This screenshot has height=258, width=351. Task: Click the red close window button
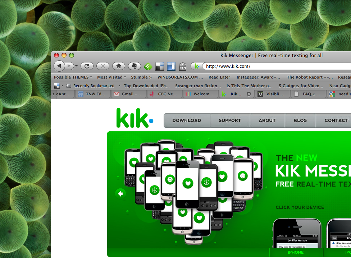pyautogui.click(x=56, y=55)
